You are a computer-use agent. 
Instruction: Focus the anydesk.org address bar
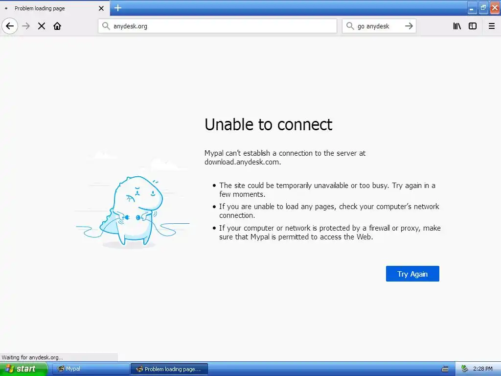pos(217,26)
